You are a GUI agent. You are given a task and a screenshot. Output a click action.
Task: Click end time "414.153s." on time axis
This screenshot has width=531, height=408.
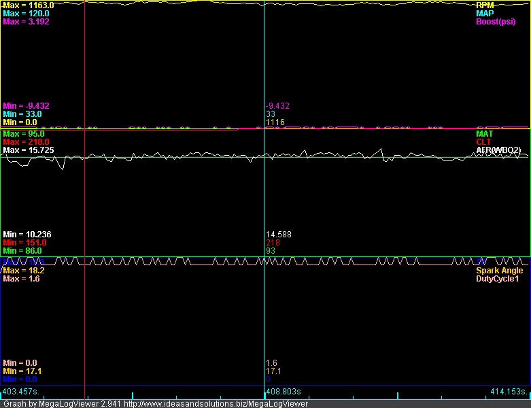pyautogui.click(x=509, y=392)
